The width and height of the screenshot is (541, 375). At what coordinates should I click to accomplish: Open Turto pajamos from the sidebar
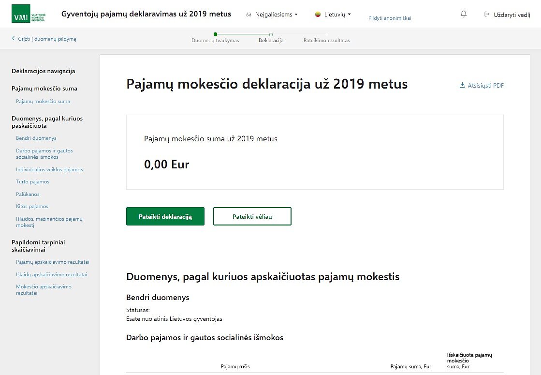point(32,181)
